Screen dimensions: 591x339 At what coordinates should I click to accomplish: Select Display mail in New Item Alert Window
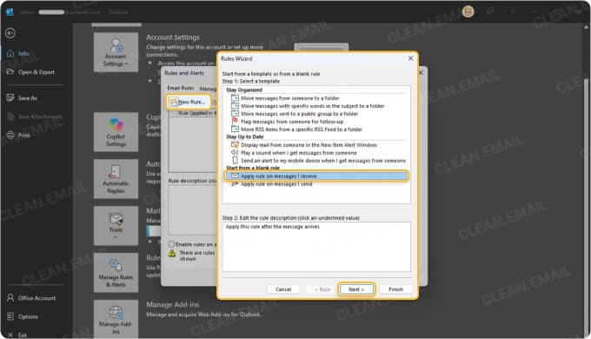tap(309, 145)
